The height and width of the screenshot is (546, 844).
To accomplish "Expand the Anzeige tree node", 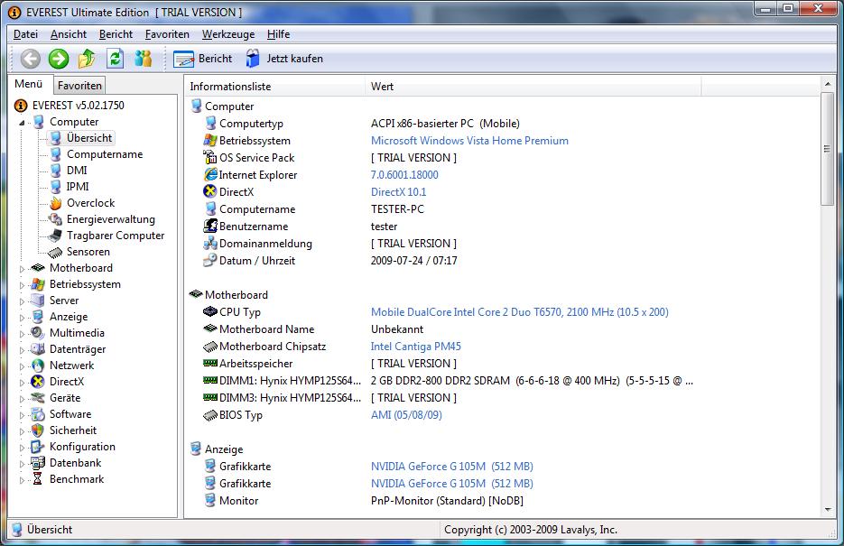I will click(x=22, y=318).
